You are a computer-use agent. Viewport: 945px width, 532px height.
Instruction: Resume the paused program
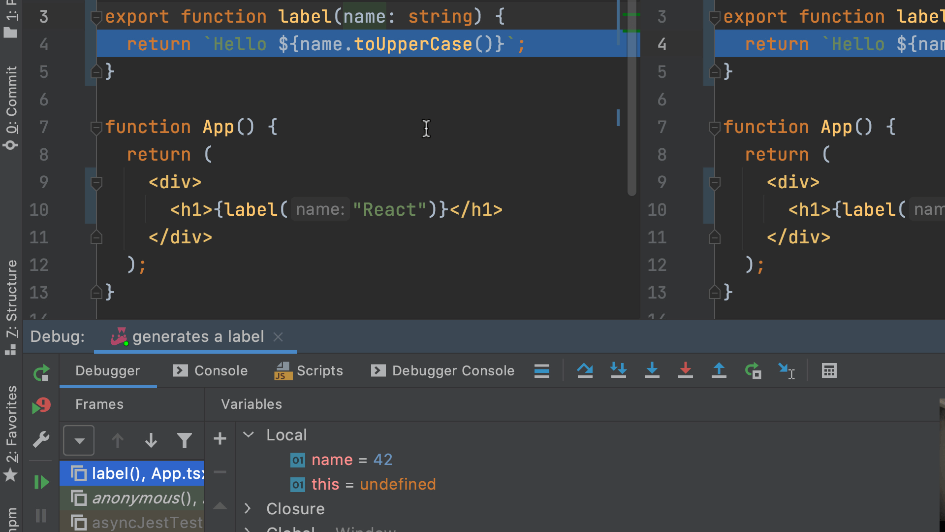point(41,482)
